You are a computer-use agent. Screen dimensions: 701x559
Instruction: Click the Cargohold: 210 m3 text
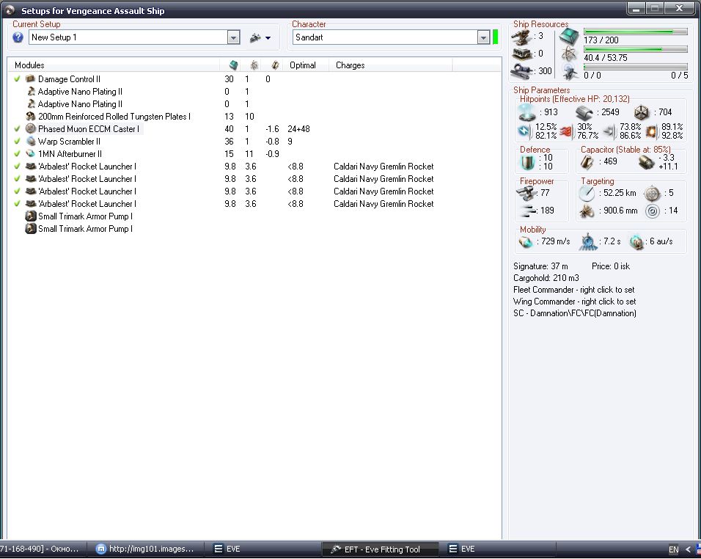click(546, 278)
